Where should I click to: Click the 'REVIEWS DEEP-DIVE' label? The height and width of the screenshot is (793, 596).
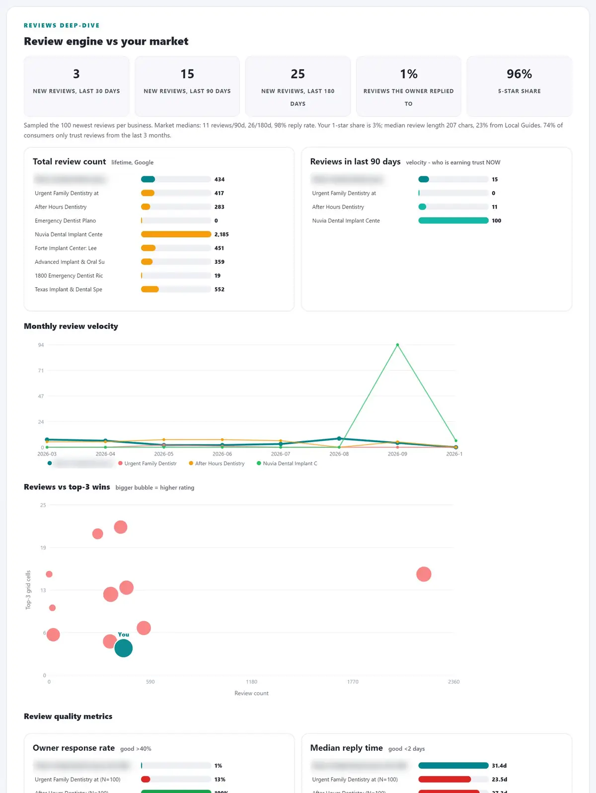62,25
